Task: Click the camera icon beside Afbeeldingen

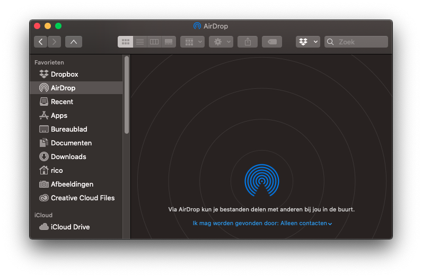Action: pyautogui.click(x=44, y=184)
